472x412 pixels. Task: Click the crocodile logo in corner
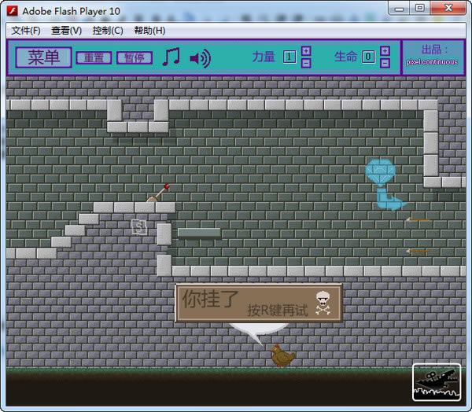point(437,382)
